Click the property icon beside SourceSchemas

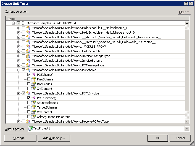(x=33, y=103)
